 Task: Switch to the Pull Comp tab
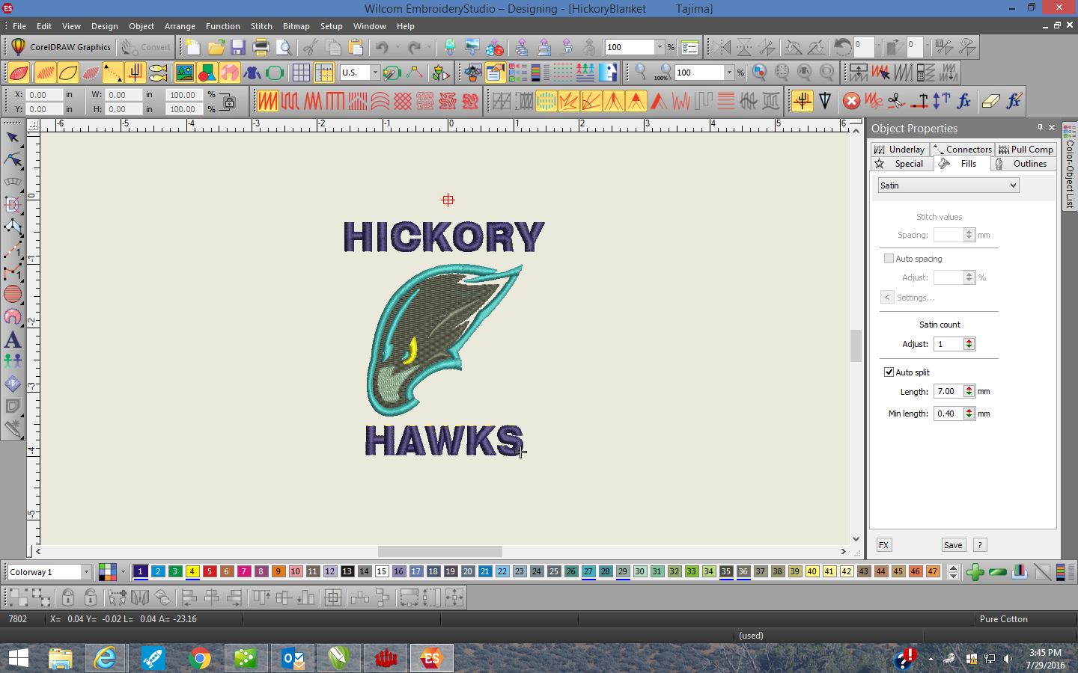point(1026,150)
